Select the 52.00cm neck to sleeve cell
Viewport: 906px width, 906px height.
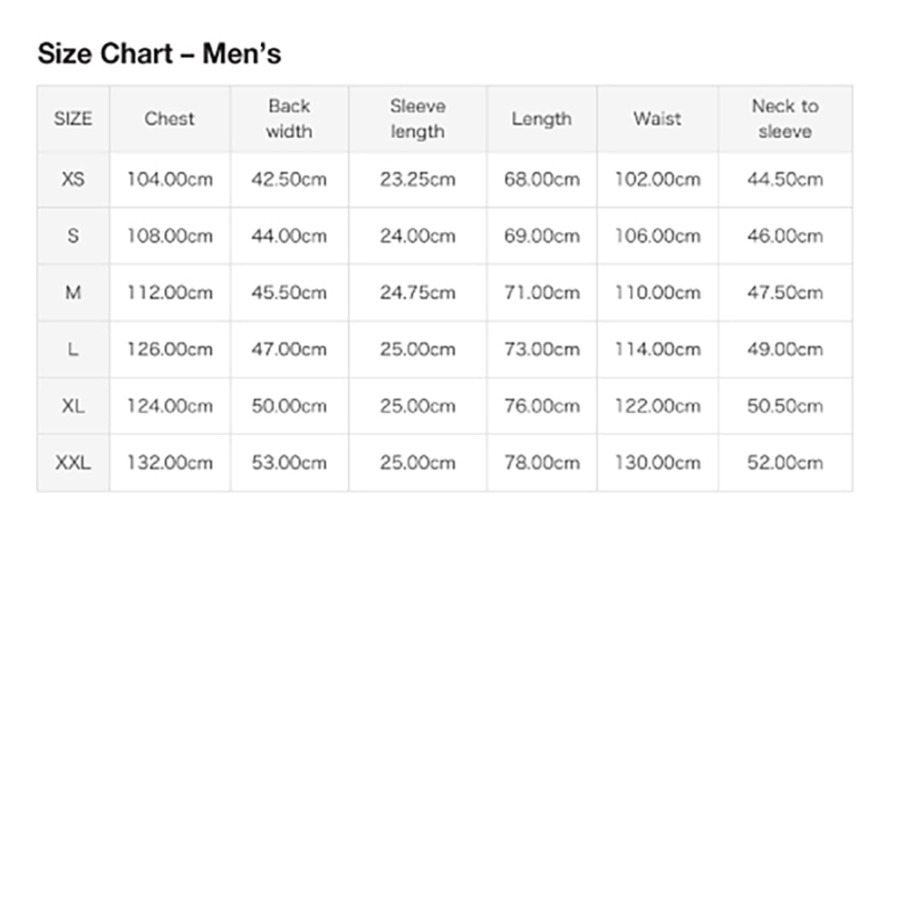click(786, 463)
